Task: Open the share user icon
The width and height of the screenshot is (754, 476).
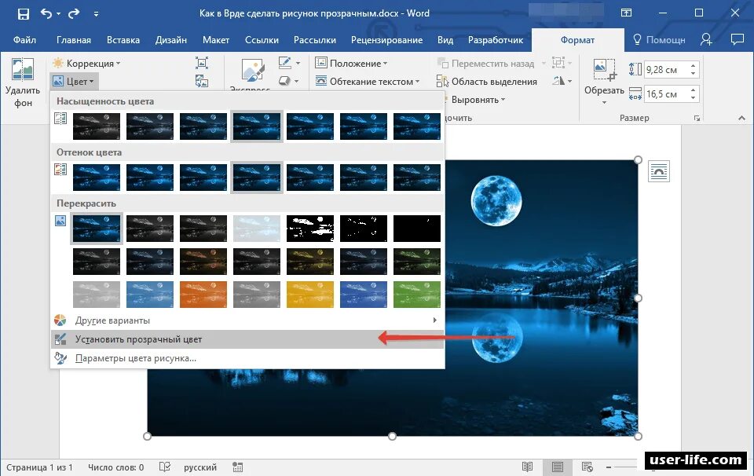Action: pos(706,39)
